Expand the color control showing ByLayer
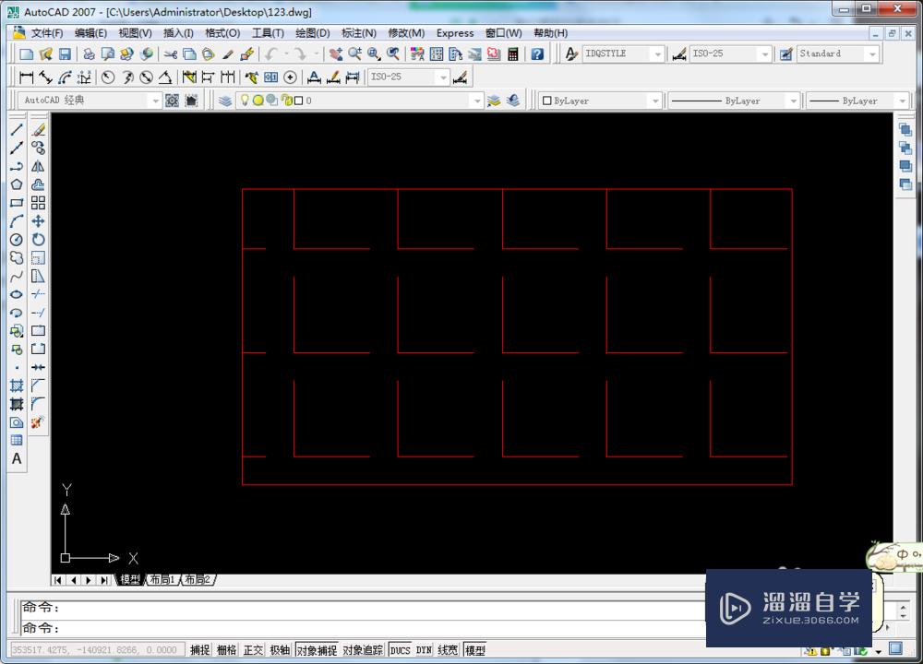This screenshot has width=923, height=664. (656, 100)
